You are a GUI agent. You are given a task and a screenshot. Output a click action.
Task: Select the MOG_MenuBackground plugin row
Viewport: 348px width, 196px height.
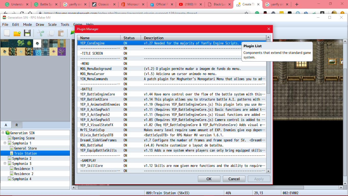pos(172,69)
